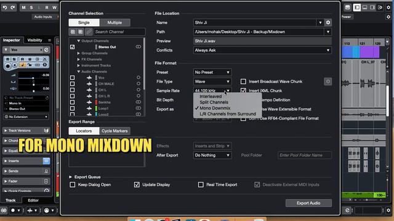Enable Keep Dialog Open checkbox

pos(73,185)
